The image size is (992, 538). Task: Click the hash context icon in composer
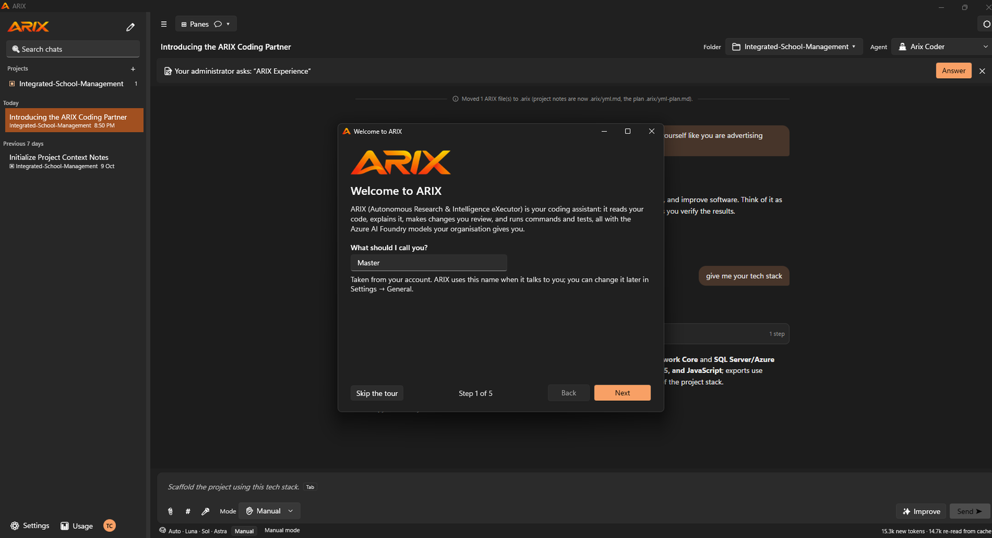[188, 511]
